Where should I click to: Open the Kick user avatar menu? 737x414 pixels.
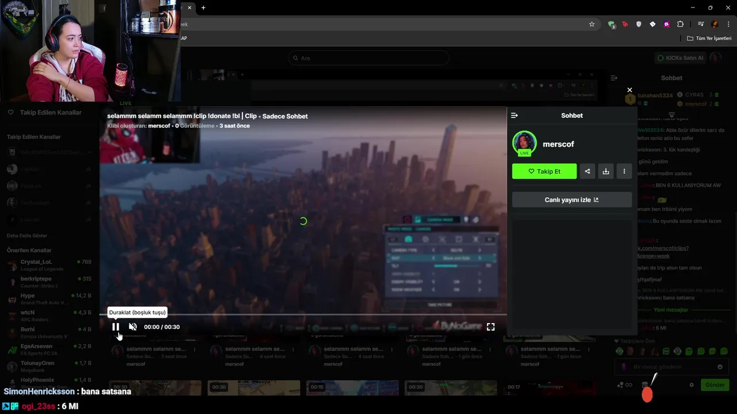pyautogui.click(x=716, y=58)
